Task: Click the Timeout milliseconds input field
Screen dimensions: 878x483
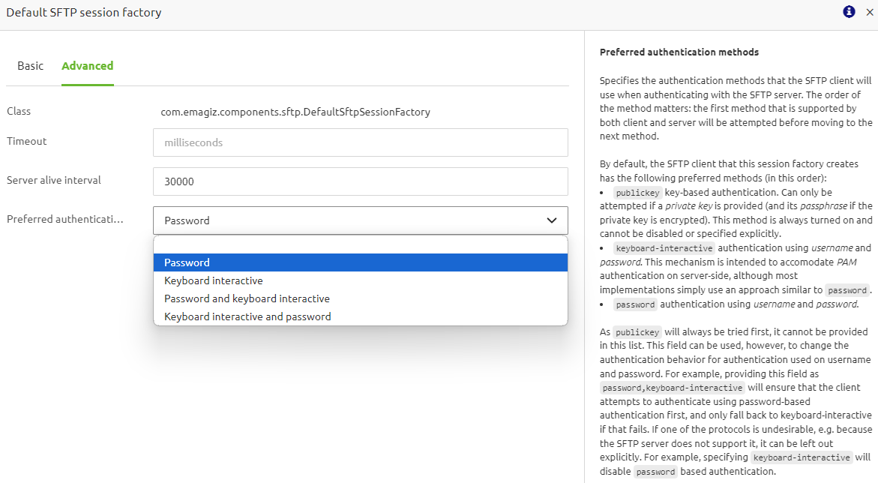Action: 360,142
